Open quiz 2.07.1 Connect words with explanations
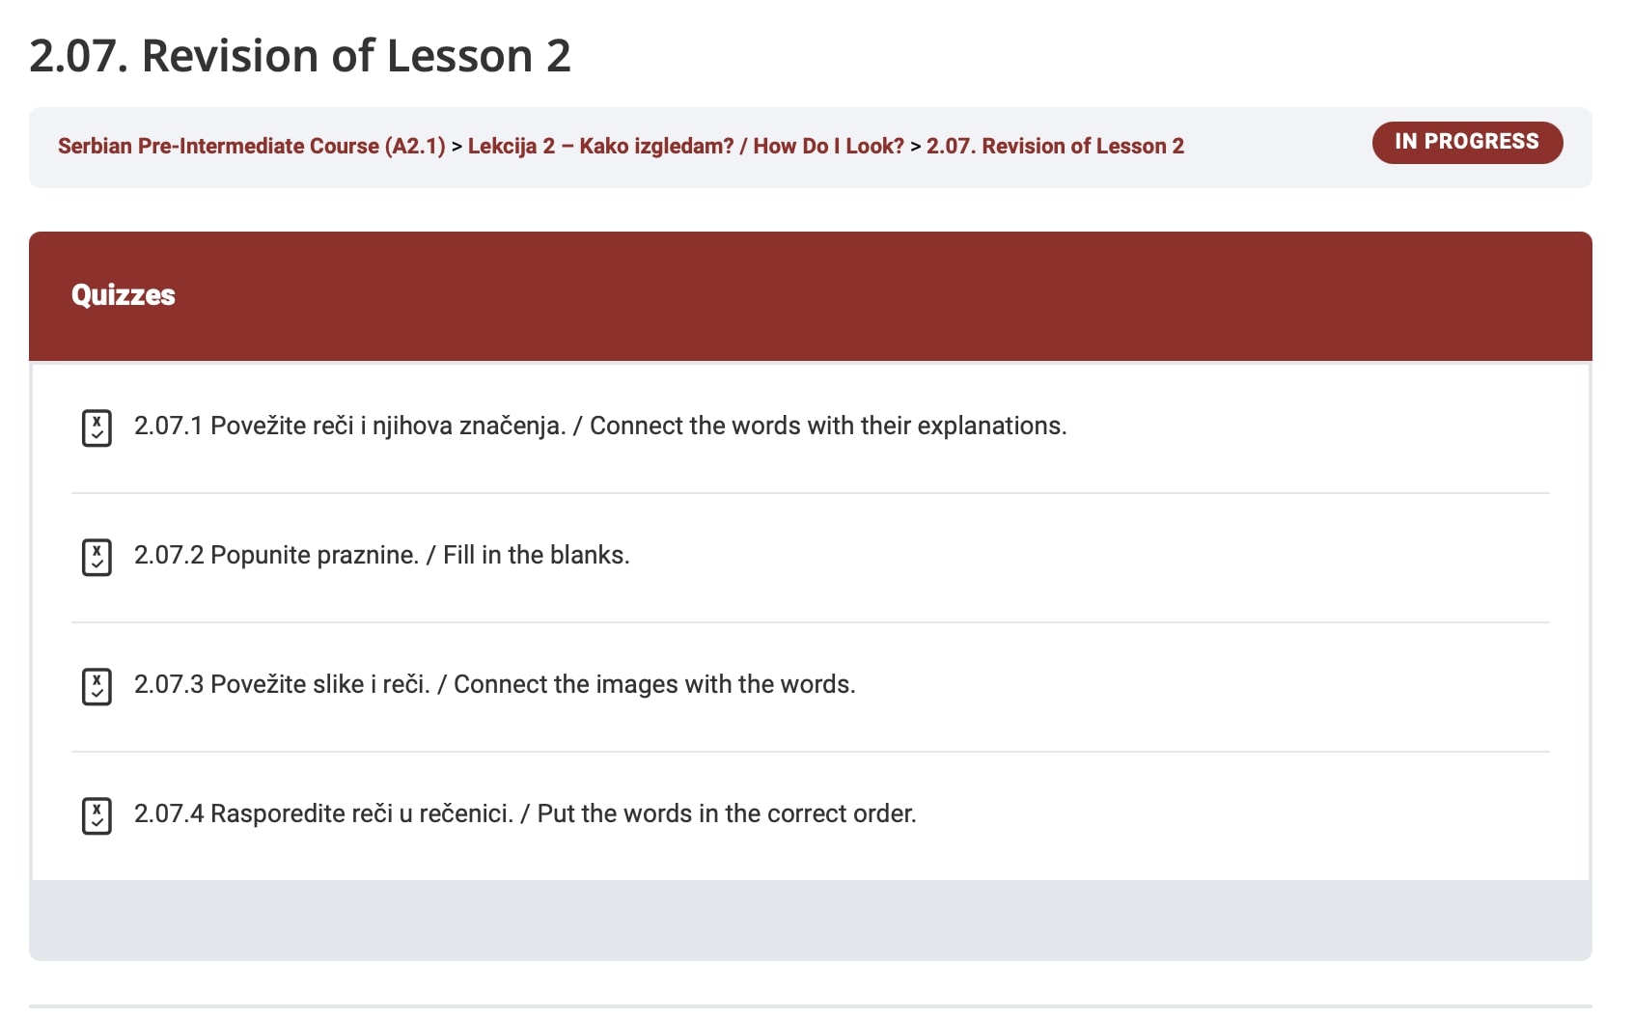The width and height of the screenshot is (1633, 1019). coord(599,426)
